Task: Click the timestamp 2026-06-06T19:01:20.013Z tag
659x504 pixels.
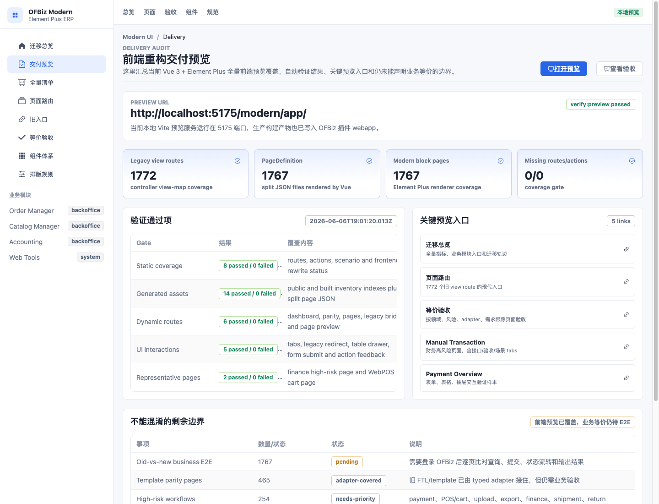Action: pos(351,221)
